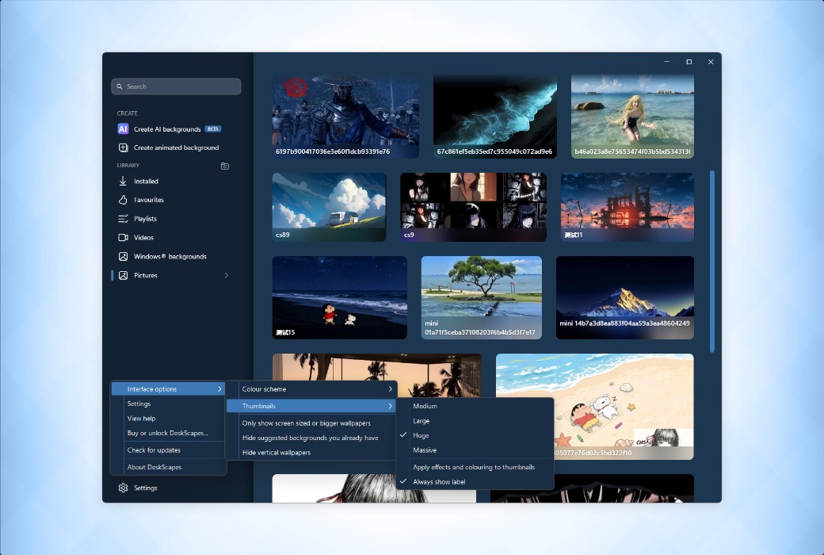This screenshot has width=824, height=555.
Task: Click the Favourites thumbs-up icon
Action: (x=123, y=200)
